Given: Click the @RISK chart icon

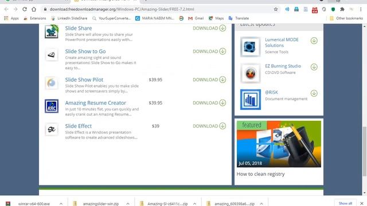Looking at the screenshot, I should (x=251, y=100).
